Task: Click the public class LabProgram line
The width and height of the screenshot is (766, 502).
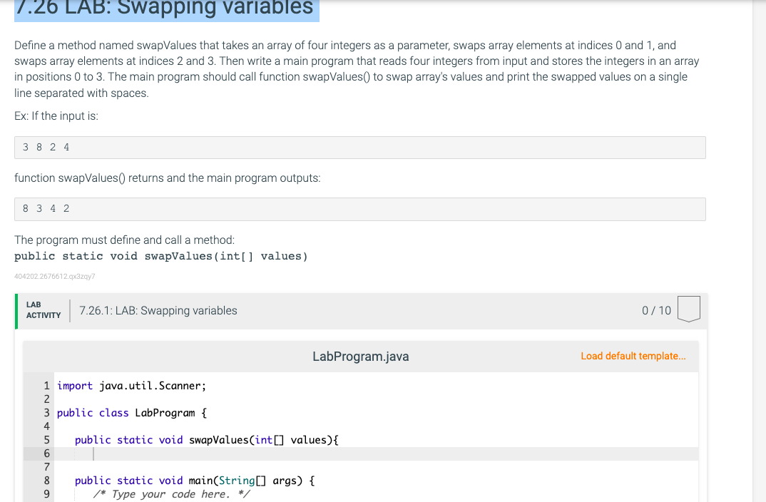Action: pos(131,413)
